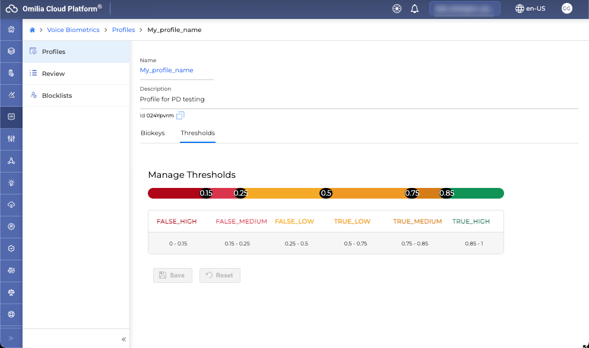This screenshot has height=348, width=589.
Task: Copy the profile Id with the copy icon
Action: [x=180, y=116]
